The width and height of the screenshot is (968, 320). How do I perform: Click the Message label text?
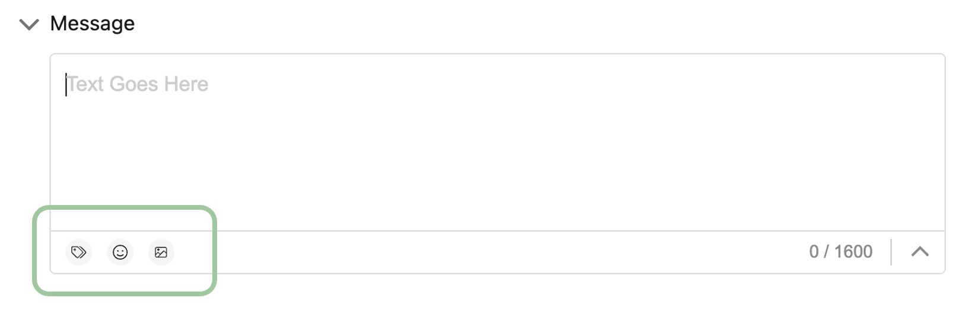tap(93, 24)
